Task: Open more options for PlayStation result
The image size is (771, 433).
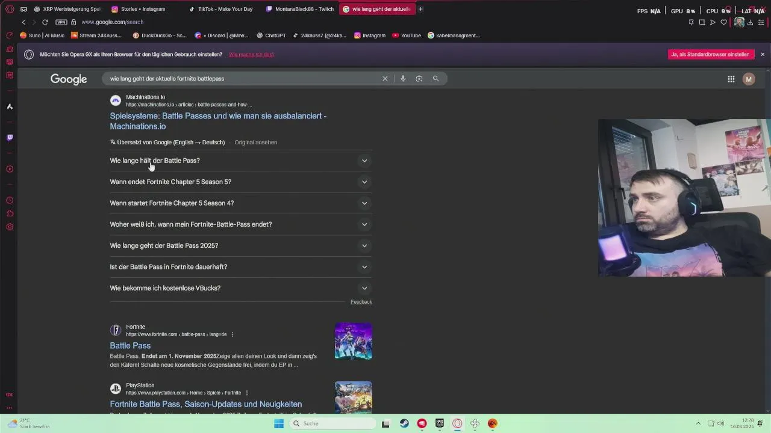Action: 246,393
